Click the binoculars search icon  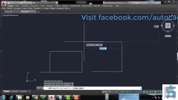(130, 3)
